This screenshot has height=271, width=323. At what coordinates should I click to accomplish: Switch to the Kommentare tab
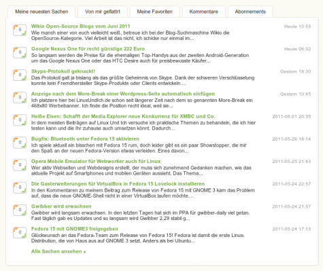[x=204, y=12]
